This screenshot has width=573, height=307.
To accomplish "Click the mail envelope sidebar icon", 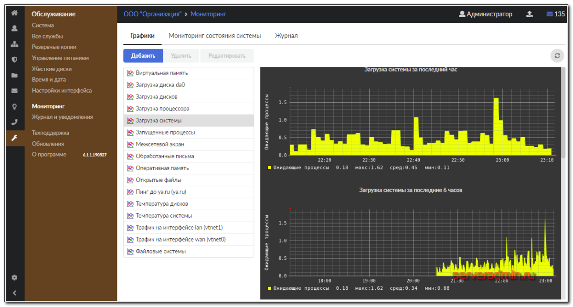I will [14, 91].
